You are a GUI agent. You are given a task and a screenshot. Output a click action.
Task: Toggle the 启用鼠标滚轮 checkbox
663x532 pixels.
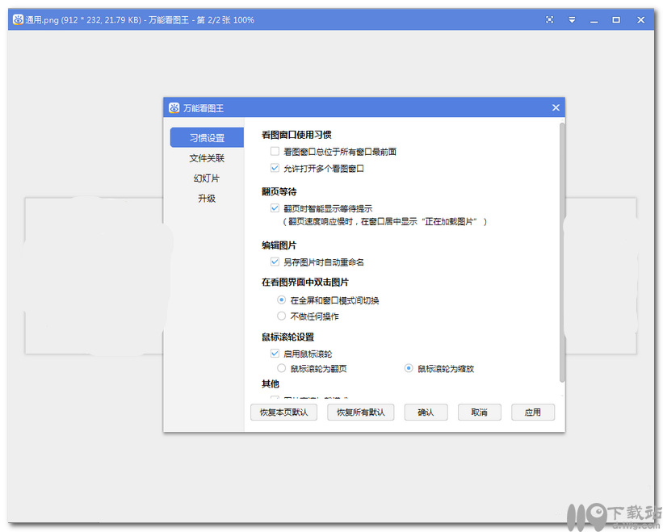[x=275, y=354]
